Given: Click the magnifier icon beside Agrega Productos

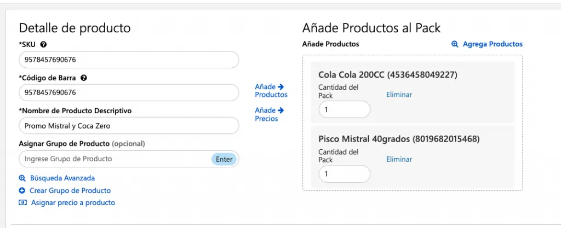Looking at the screenshot, I should coord(455,44).
